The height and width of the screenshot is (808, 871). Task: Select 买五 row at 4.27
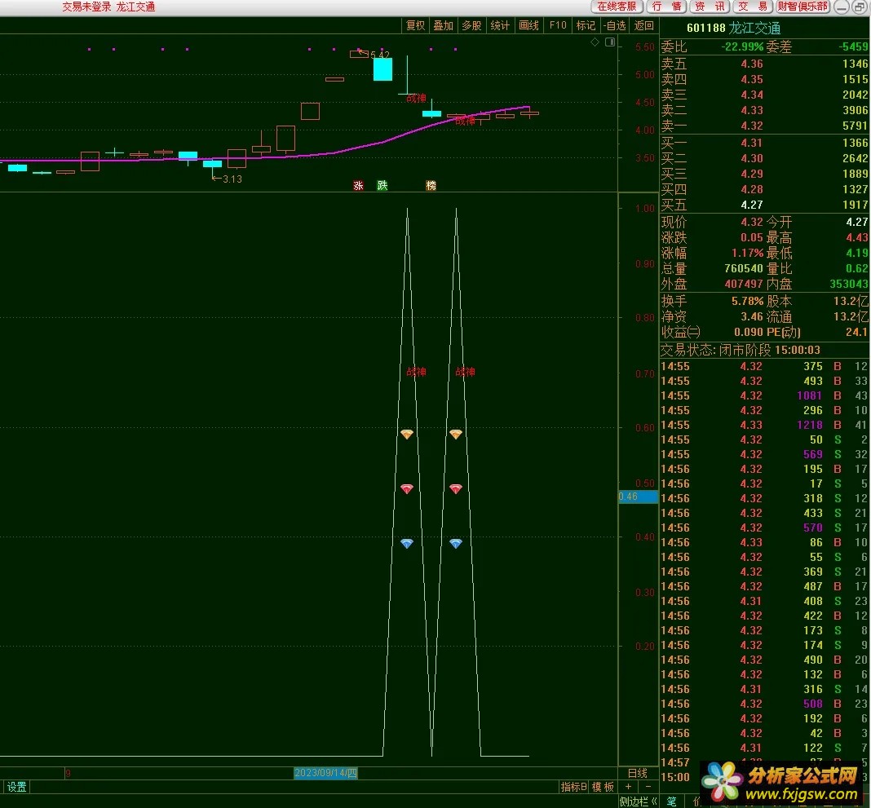pos(764,205)
